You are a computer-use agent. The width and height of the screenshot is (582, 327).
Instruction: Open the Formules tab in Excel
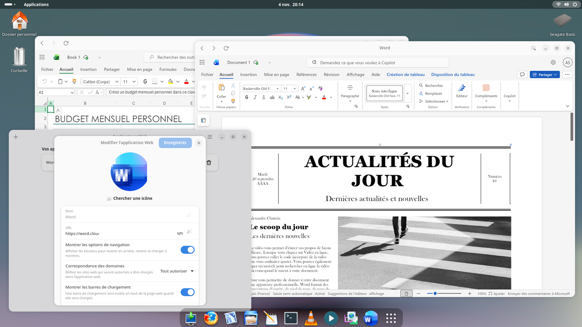coord(168,69)
